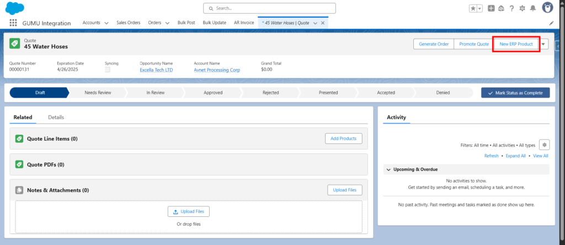Click the pencil edit navigation icon
The height and width of the screenshot is (245, 565).
point(551,23)
